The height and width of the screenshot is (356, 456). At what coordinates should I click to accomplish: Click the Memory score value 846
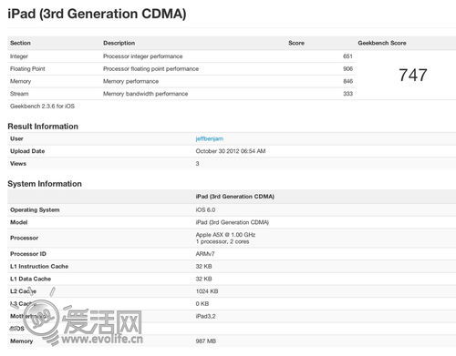[347, 81]
